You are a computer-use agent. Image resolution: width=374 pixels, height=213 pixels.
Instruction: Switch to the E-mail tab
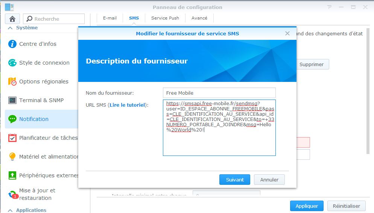[110, 18]
